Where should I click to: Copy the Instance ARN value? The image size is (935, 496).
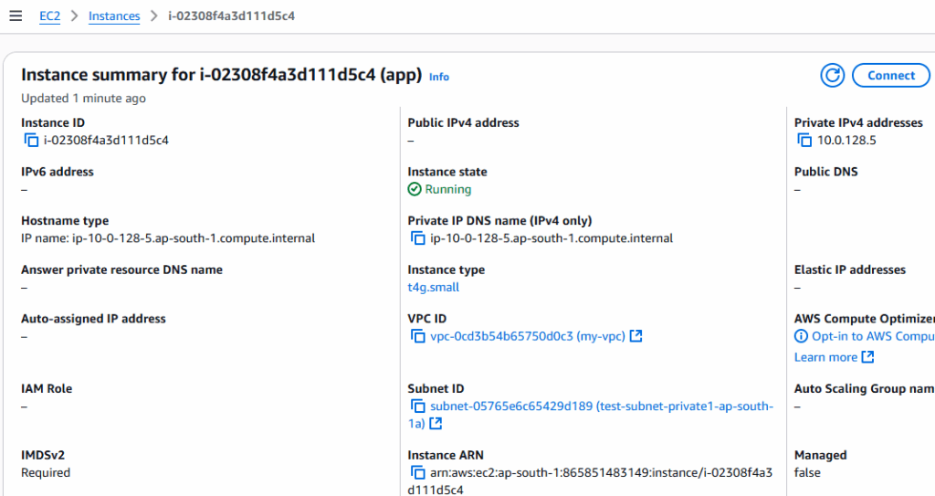pyautogui.click(x=418, y=473)
